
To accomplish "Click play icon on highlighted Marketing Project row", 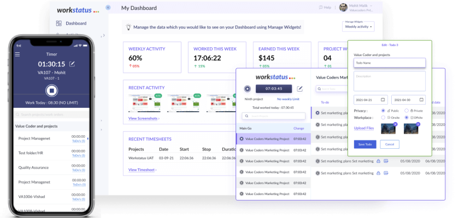I will 242,139.
